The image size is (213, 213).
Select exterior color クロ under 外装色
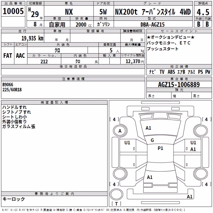pos(57,50)
